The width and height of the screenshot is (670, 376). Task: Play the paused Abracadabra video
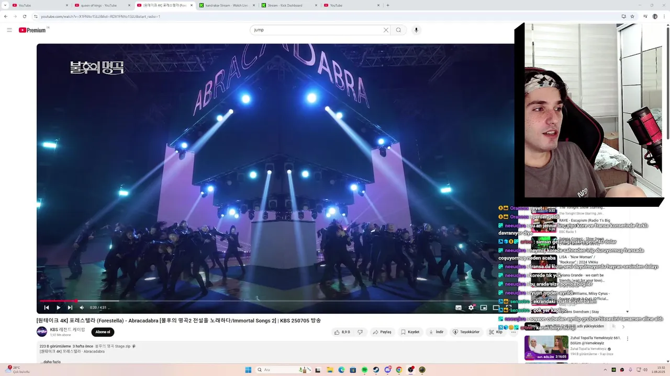(58, 308)
